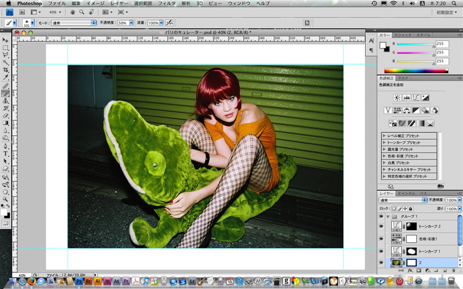Select the Move tool
The width and height of the screenshot is (463, 289).
pos(5,40)
